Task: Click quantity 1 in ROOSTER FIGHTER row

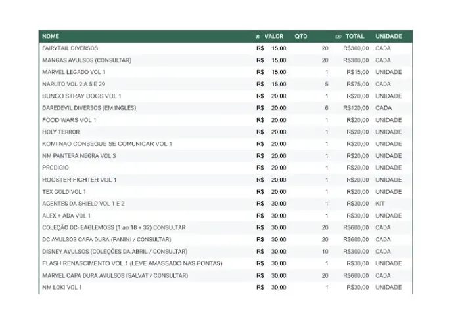Action: pos(327,180)
